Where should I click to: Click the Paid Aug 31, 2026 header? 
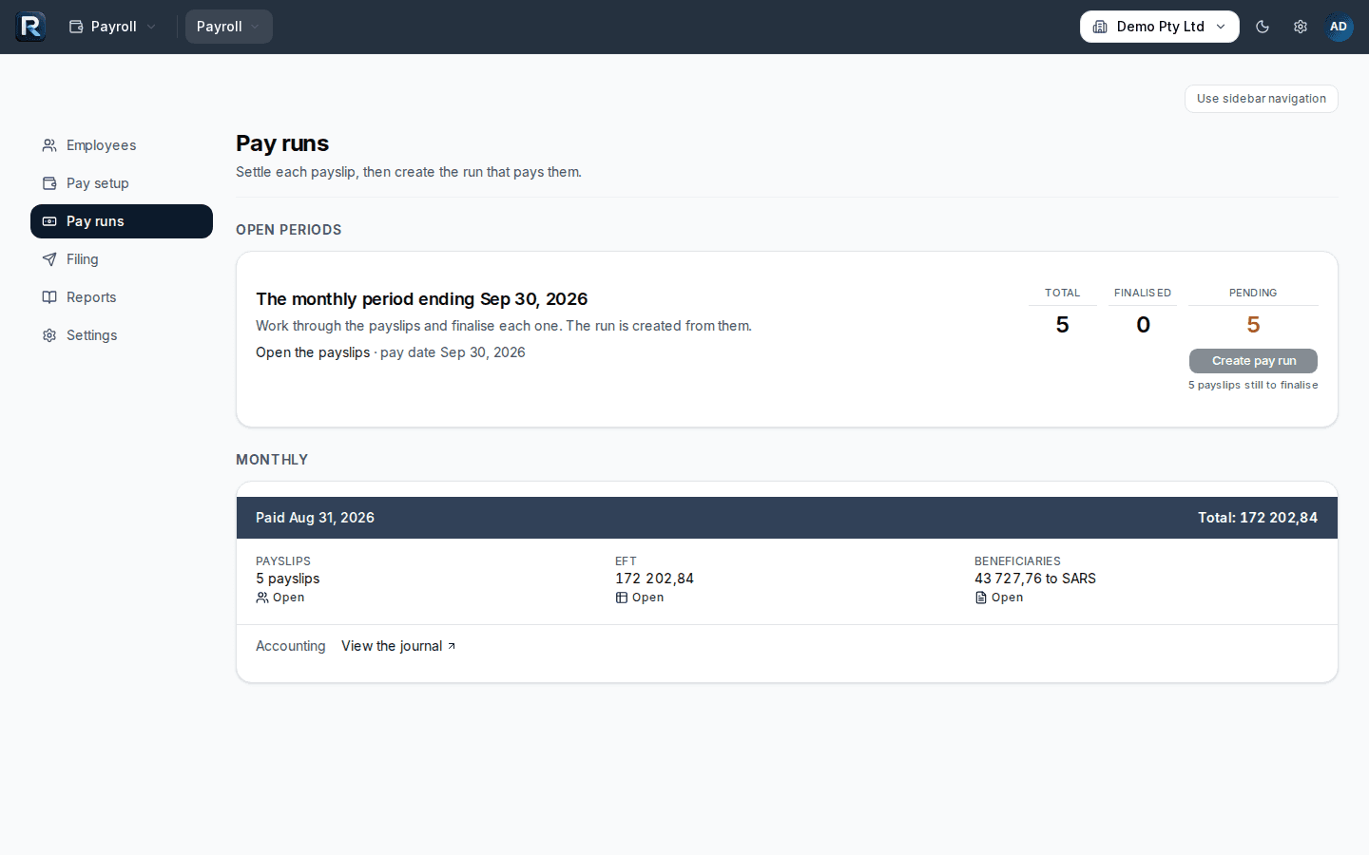tap(315, 518)
